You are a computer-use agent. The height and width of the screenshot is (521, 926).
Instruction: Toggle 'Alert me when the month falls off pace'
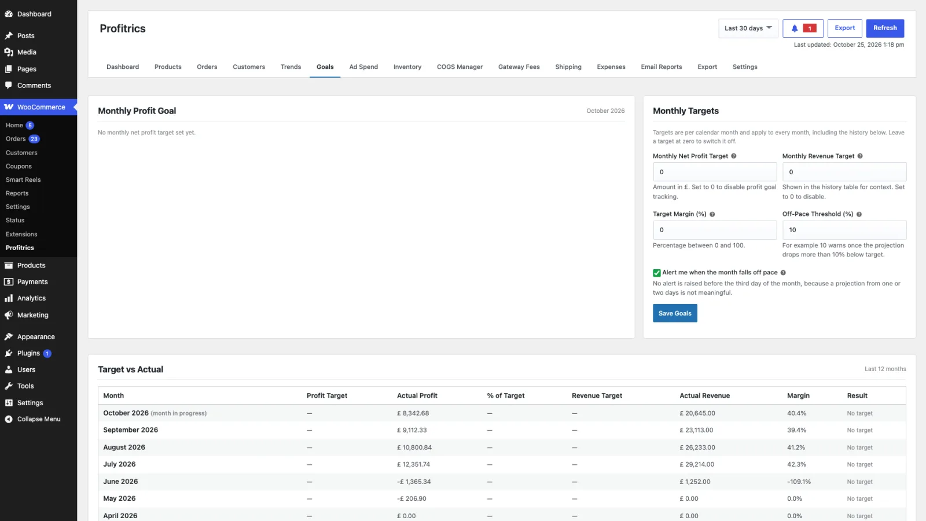(657, 273)
